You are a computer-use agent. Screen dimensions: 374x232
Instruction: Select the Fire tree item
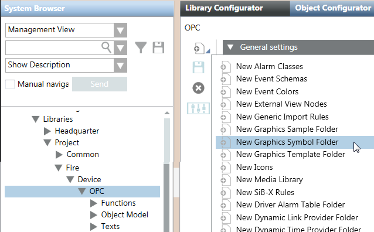tap(73, 168)
